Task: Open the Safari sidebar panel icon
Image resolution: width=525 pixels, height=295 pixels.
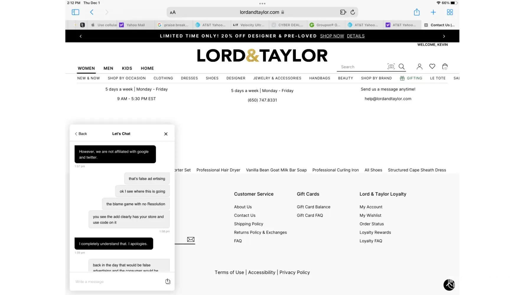Action: [75, 12]
